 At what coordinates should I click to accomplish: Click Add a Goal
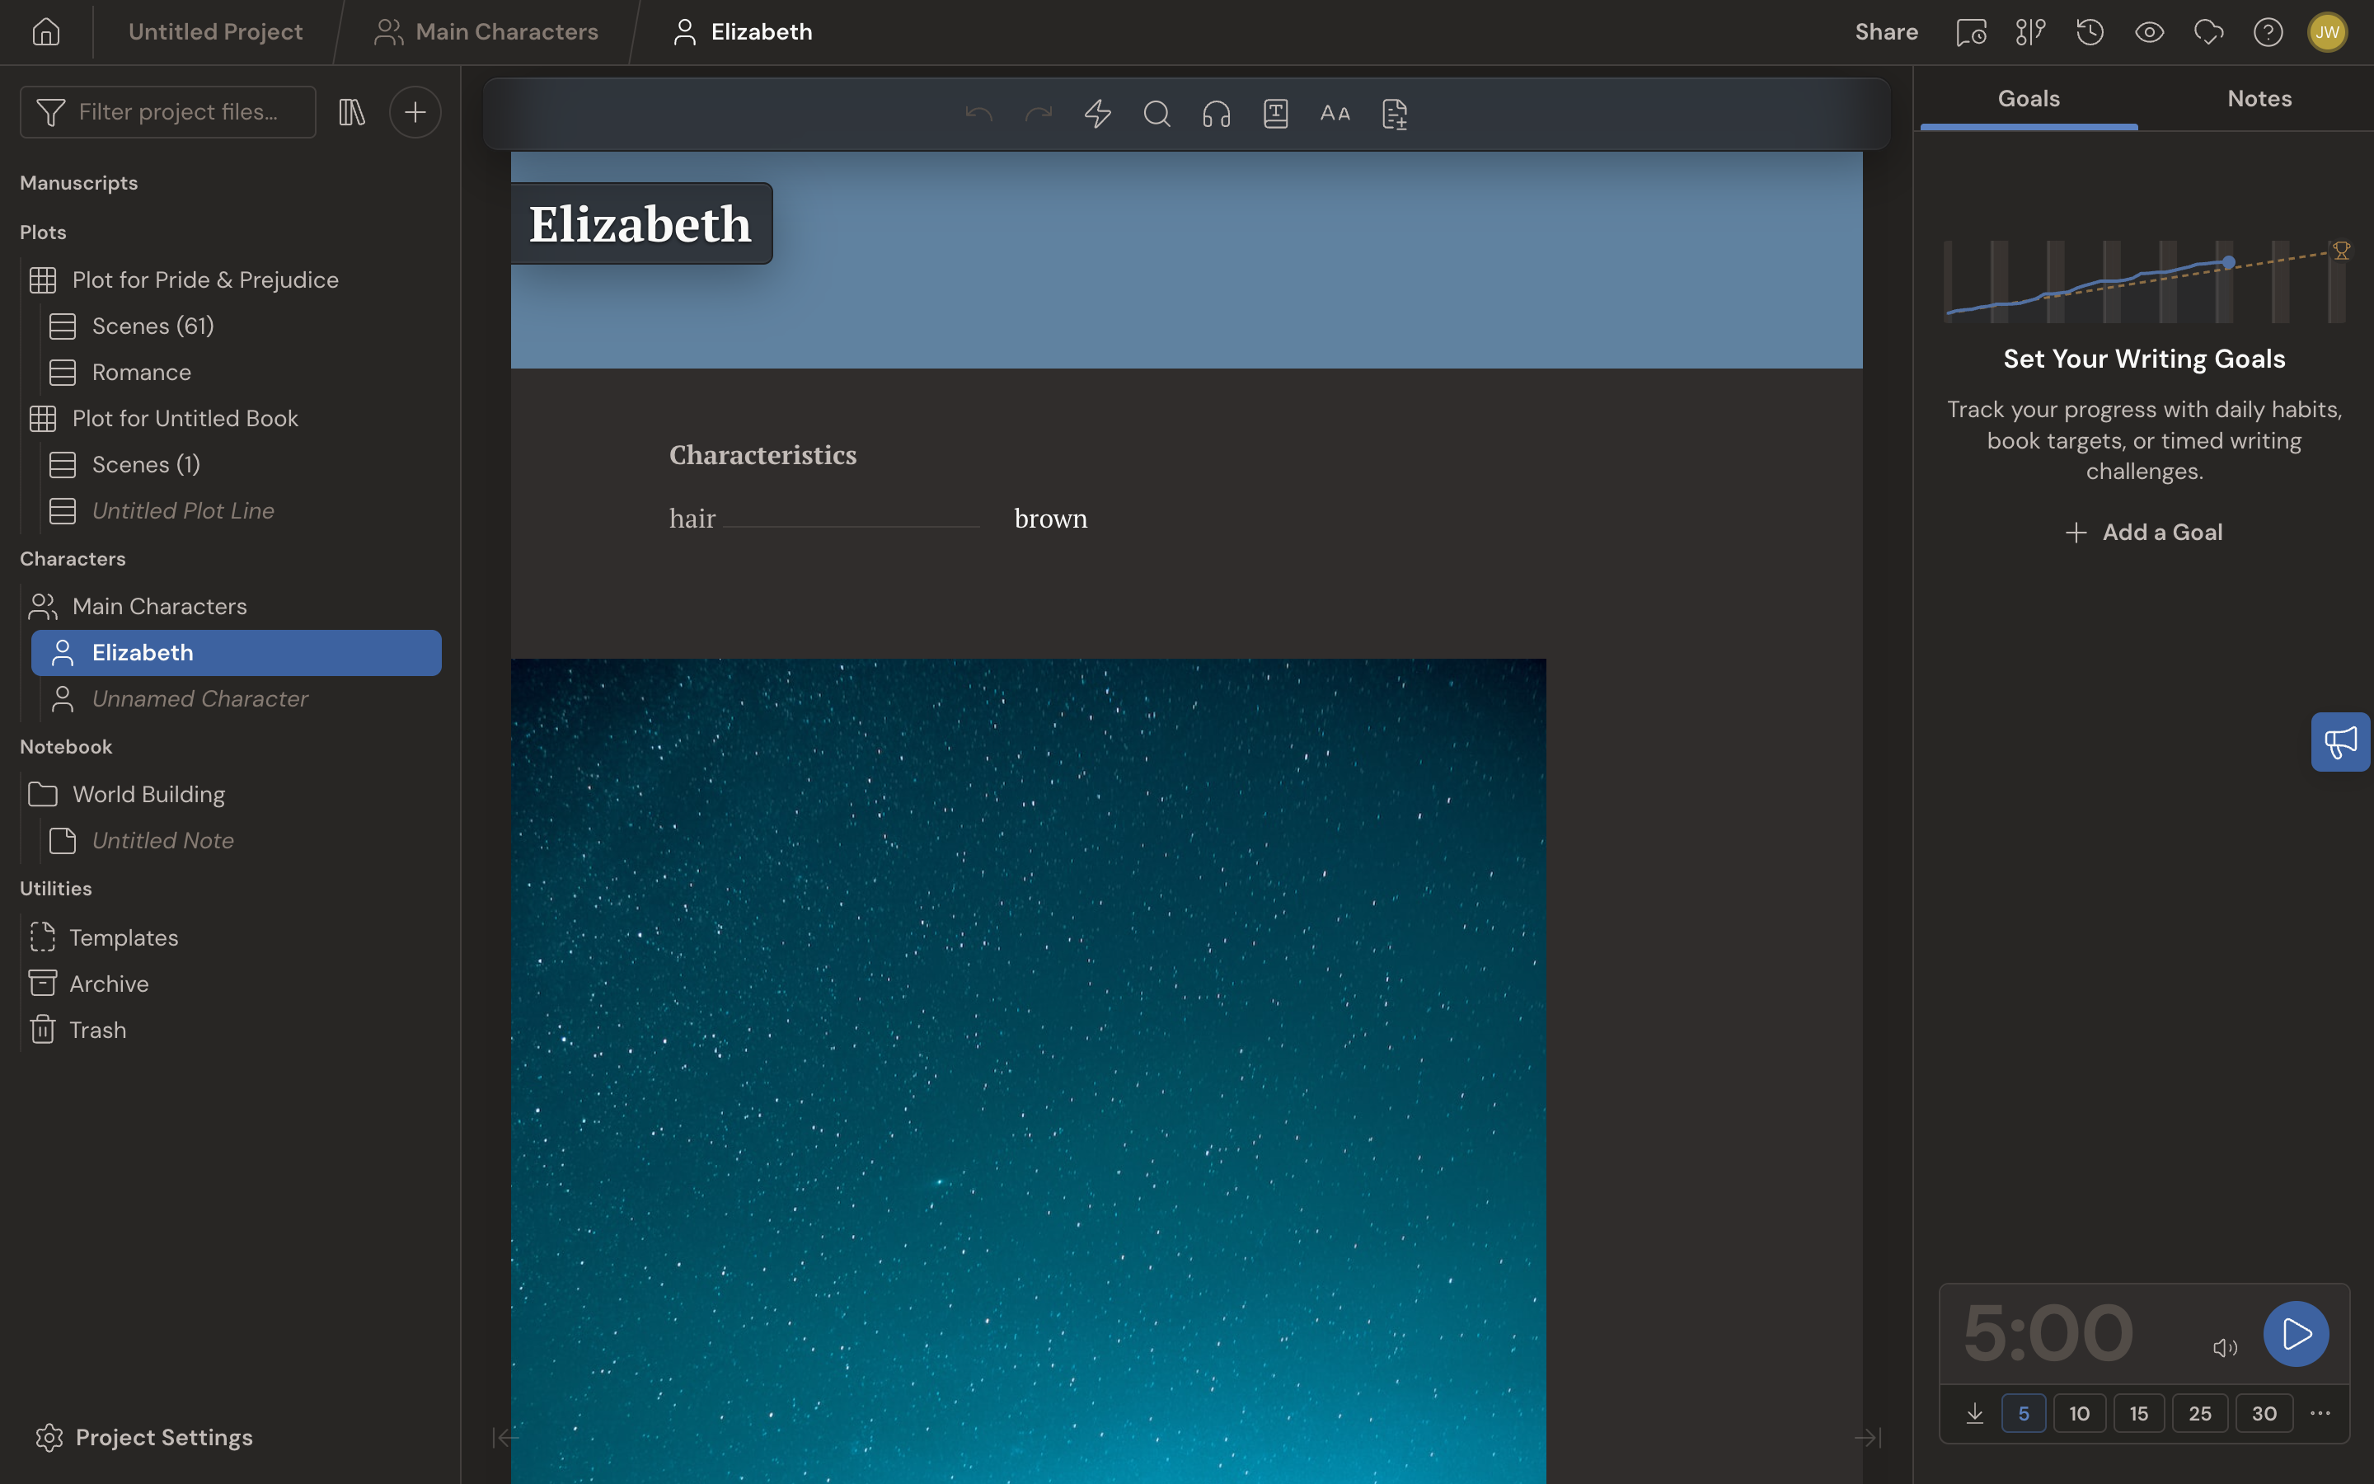tap(2143, 532)
